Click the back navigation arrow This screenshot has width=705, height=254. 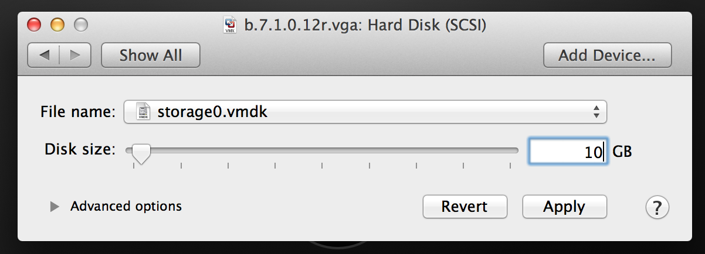(45, 56)
